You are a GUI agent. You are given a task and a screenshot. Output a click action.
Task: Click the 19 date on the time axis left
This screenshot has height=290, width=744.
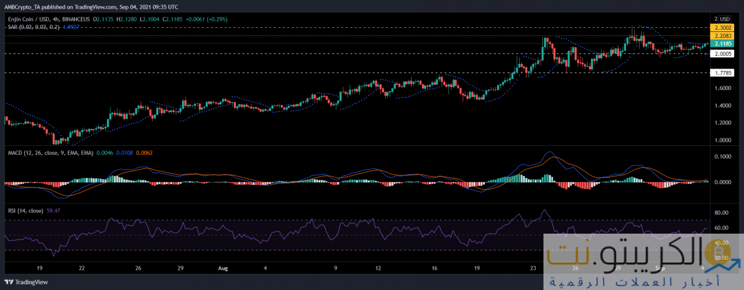pyautogui.click(x=40, y=269)
